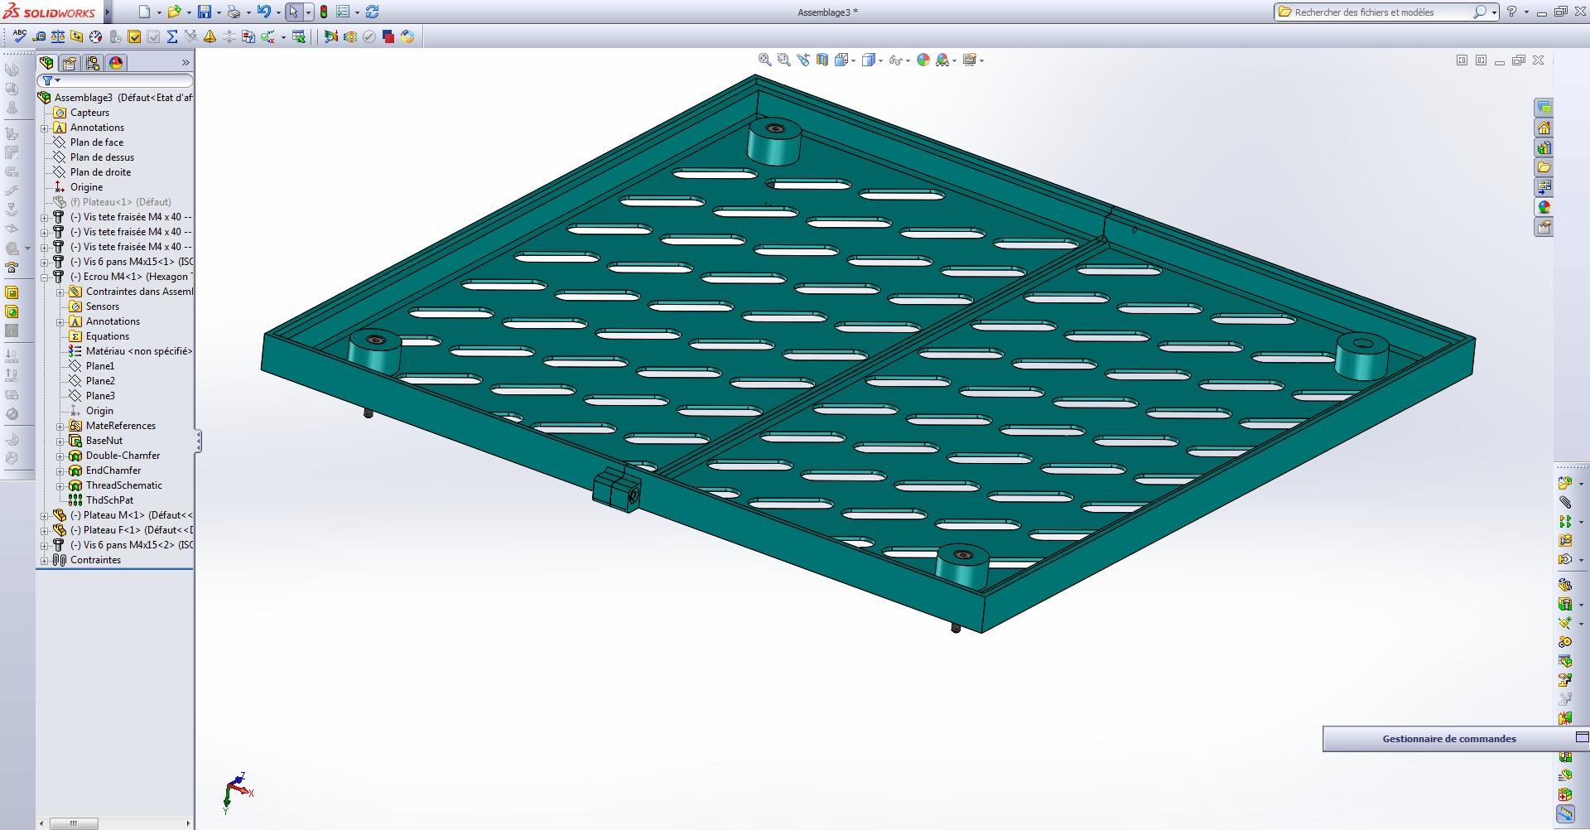Click the Open file folder icon
This screenshot has width=1590, height=830.
174,12
